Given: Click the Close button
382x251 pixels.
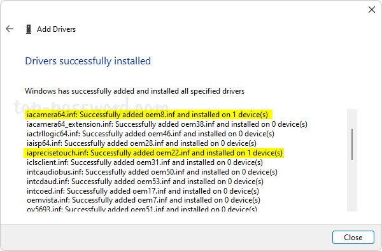Looking at the screenshot, I should click(353, 238).
